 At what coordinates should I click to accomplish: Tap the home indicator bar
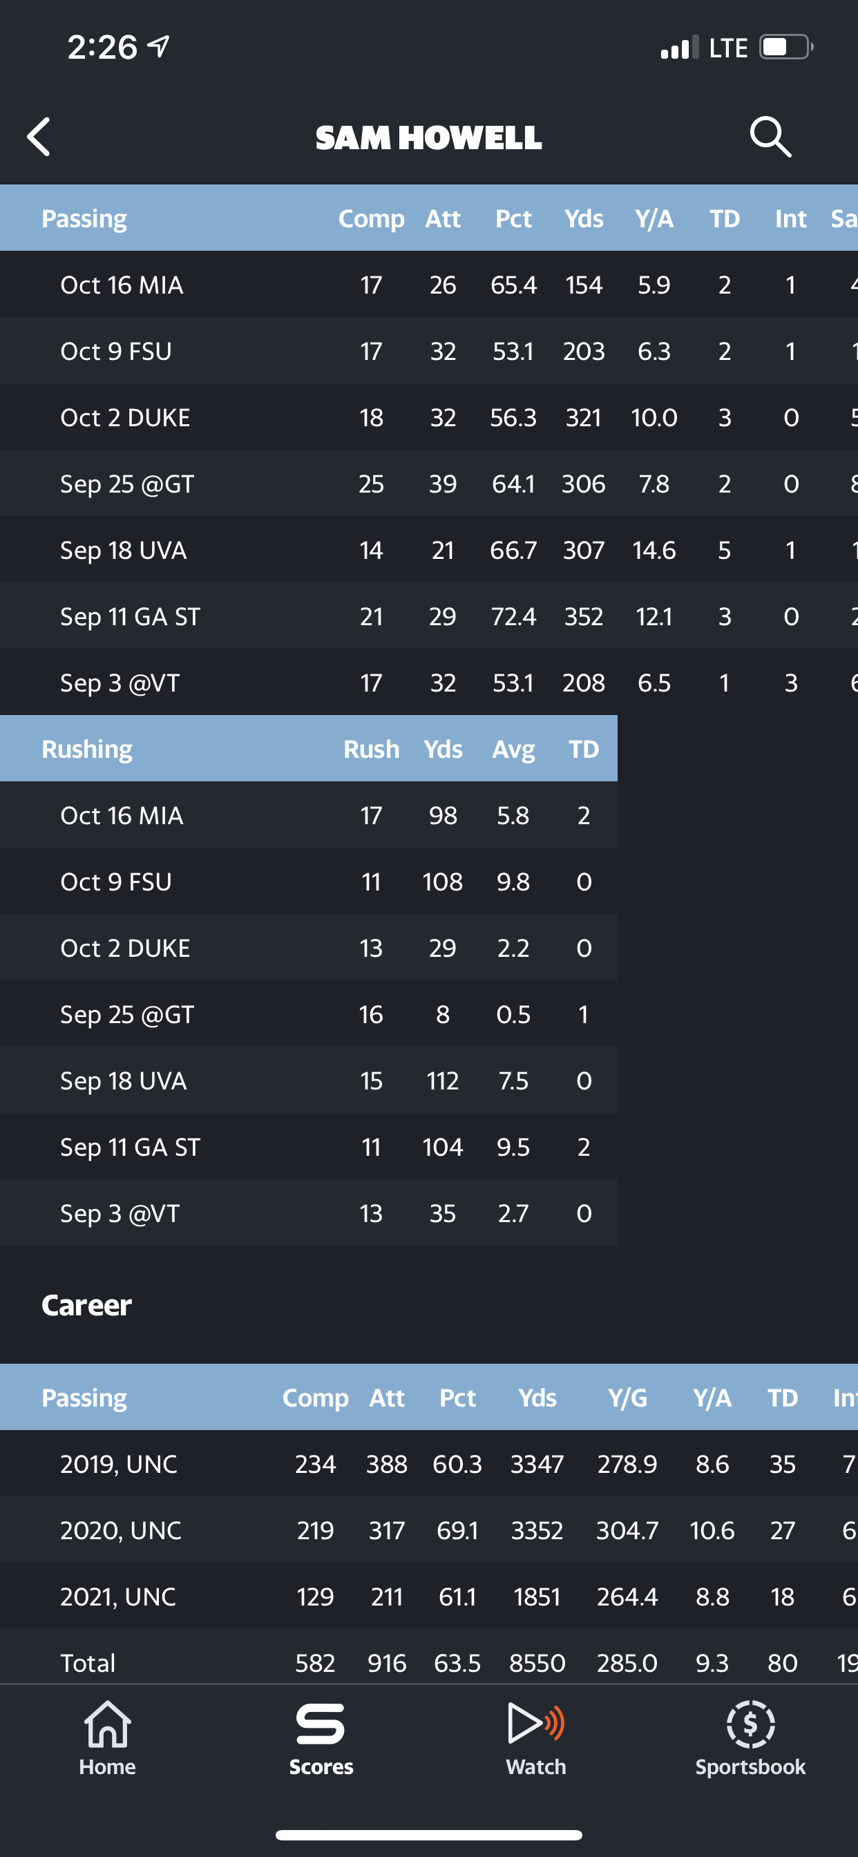click(429, 1835)
